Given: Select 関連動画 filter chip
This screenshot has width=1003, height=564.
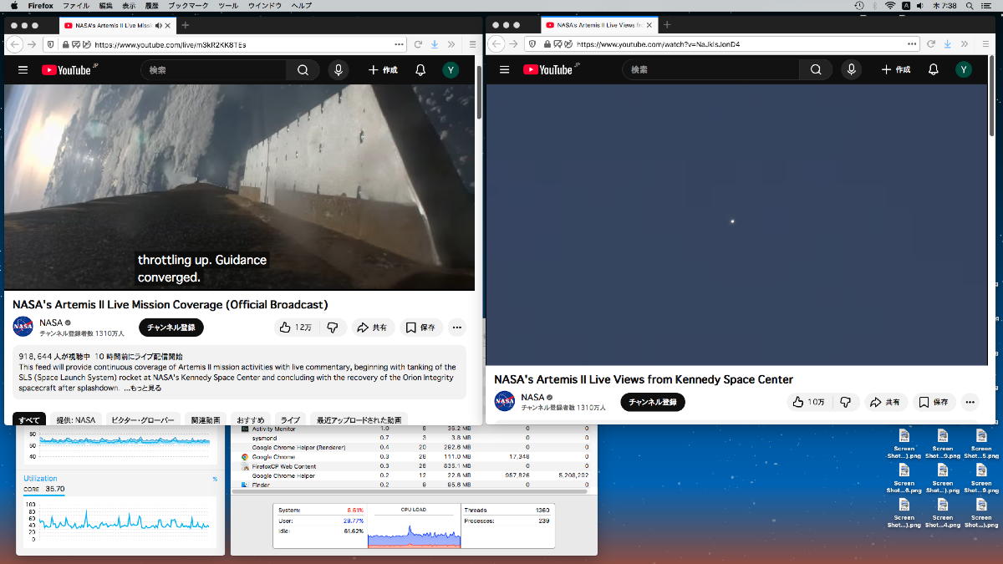Looking at the screenshot, I should point(206,420).
